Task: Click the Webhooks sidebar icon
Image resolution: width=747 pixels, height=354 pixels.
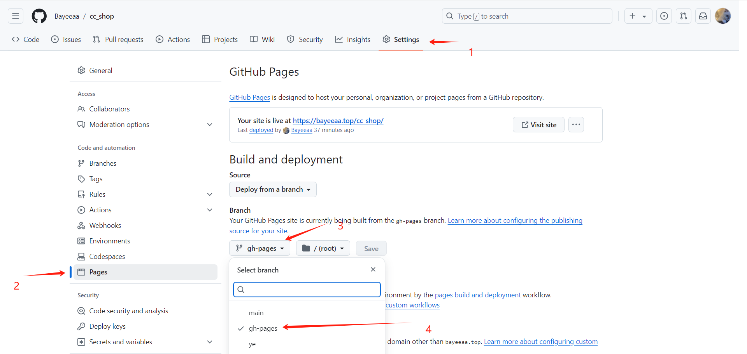Action: [x=81, y=225]
